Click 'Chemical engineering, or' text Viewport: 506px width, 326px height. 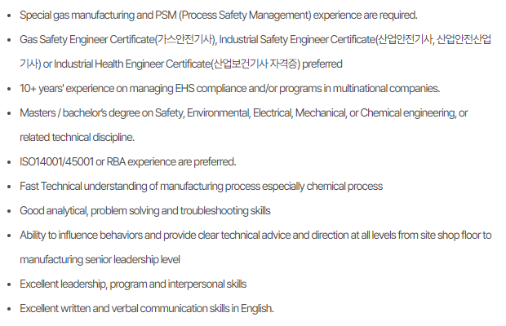pos(414,113)
